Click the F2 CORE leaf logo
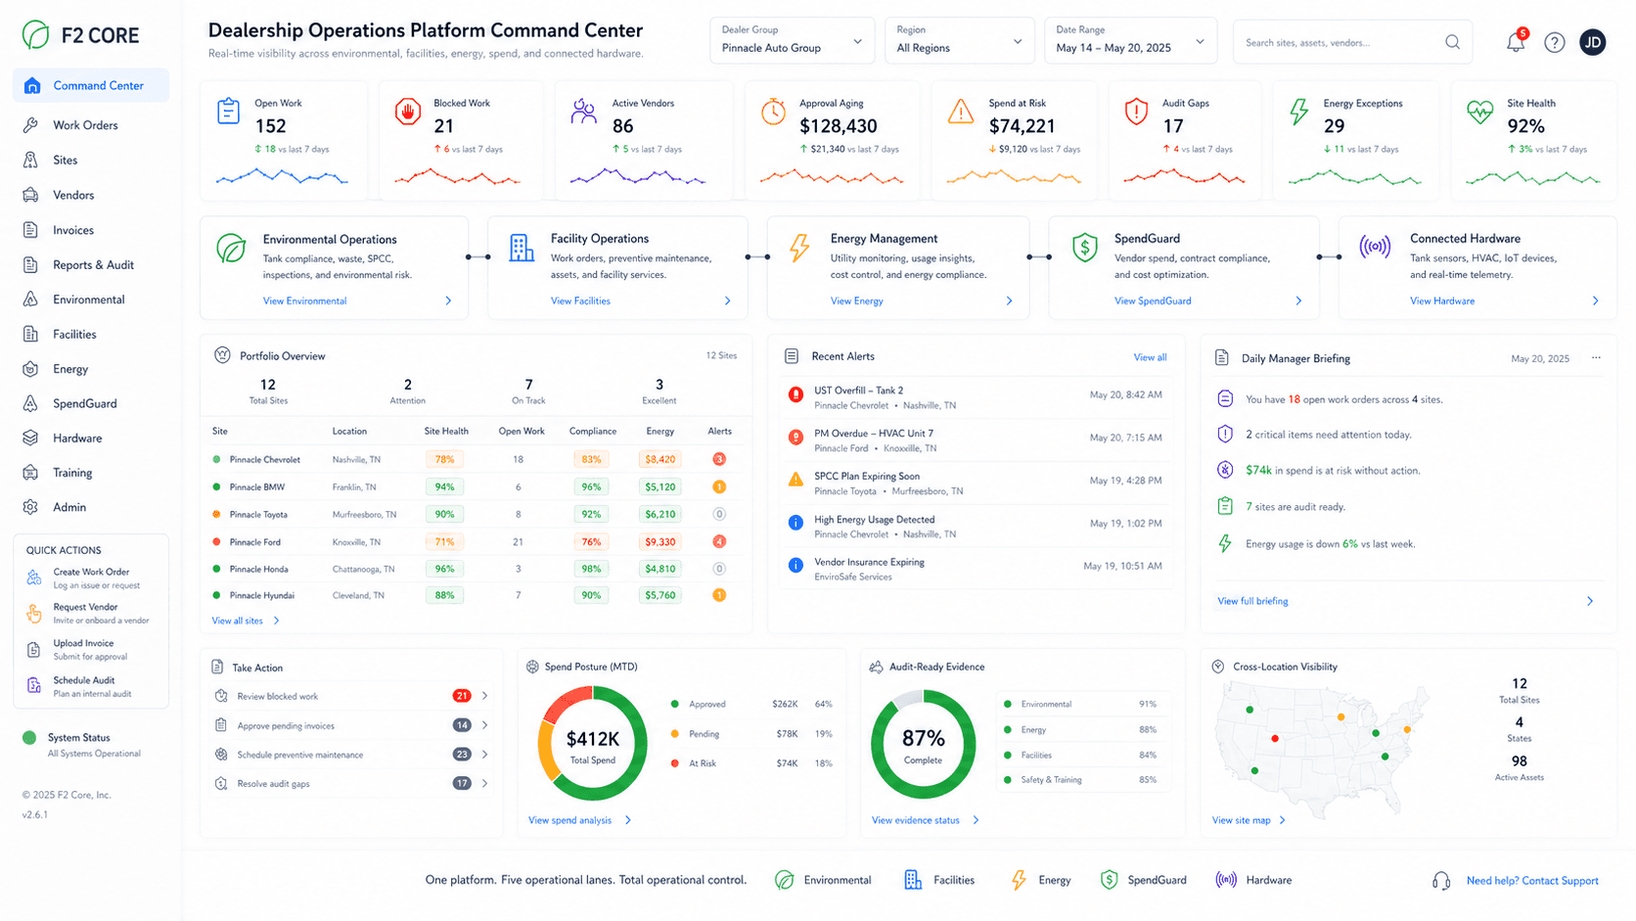The height and width of the screenshot is (921, 1636). (36, 35)
